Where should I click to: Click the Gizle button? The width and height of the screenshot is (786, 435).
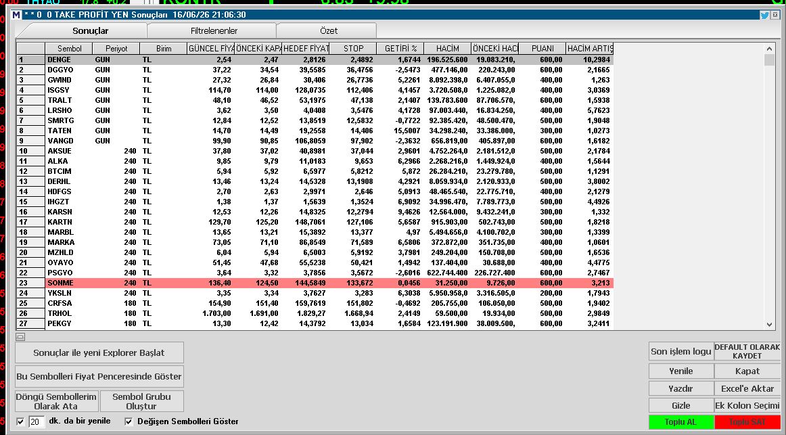coord(680,405)
